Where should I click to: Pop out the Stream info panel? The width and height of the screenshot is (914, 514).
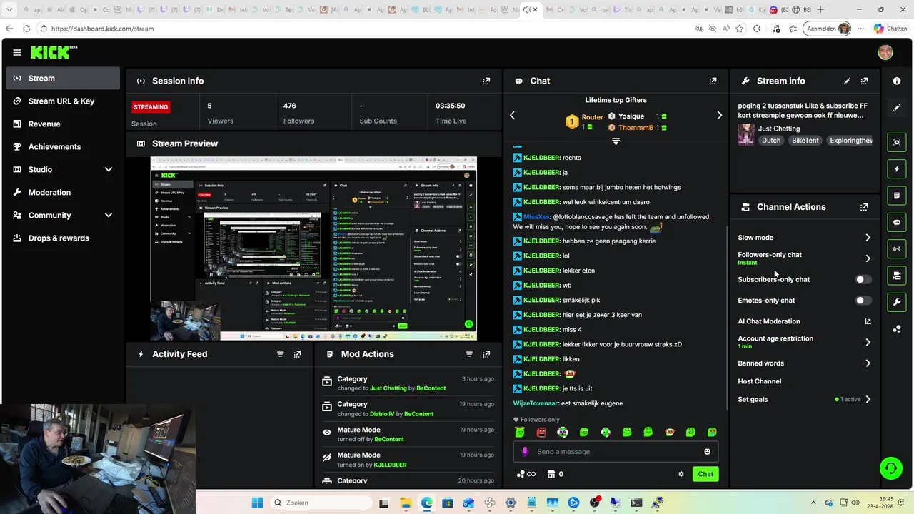pos(865,81)
